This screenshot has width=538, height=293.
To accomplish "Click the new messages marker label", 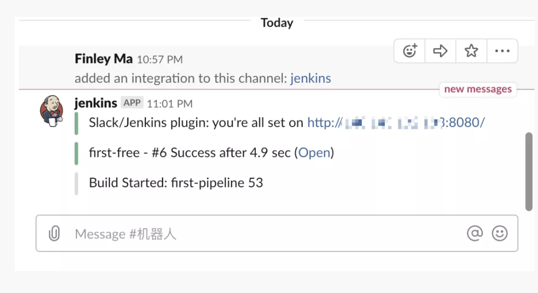I will (478, 89).
